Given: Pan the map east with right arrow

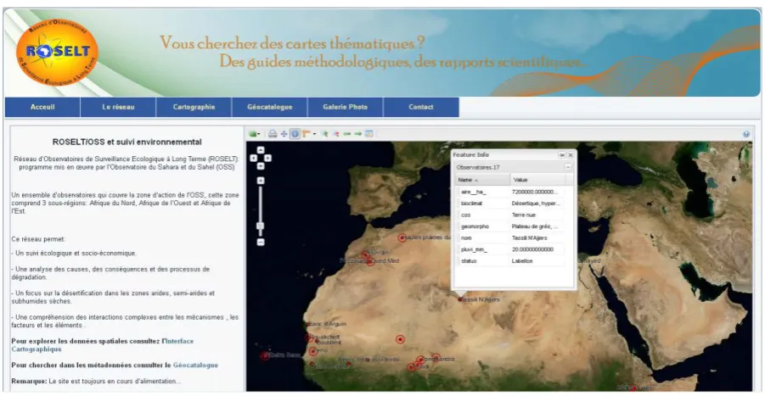Looking at the screenshot, I should click(x=267, y=159).
